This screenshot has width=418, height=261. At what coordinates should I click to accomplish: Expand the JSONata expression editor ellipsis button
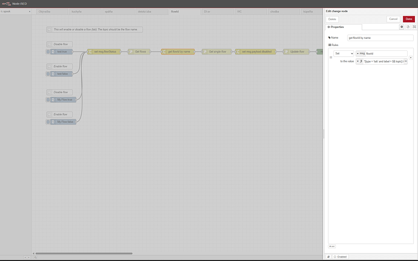pyautogui.click(x=405, y=61)
